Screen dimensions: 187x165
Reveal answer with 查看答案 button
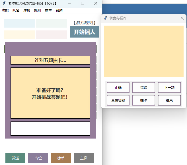(x=118, y=100)
